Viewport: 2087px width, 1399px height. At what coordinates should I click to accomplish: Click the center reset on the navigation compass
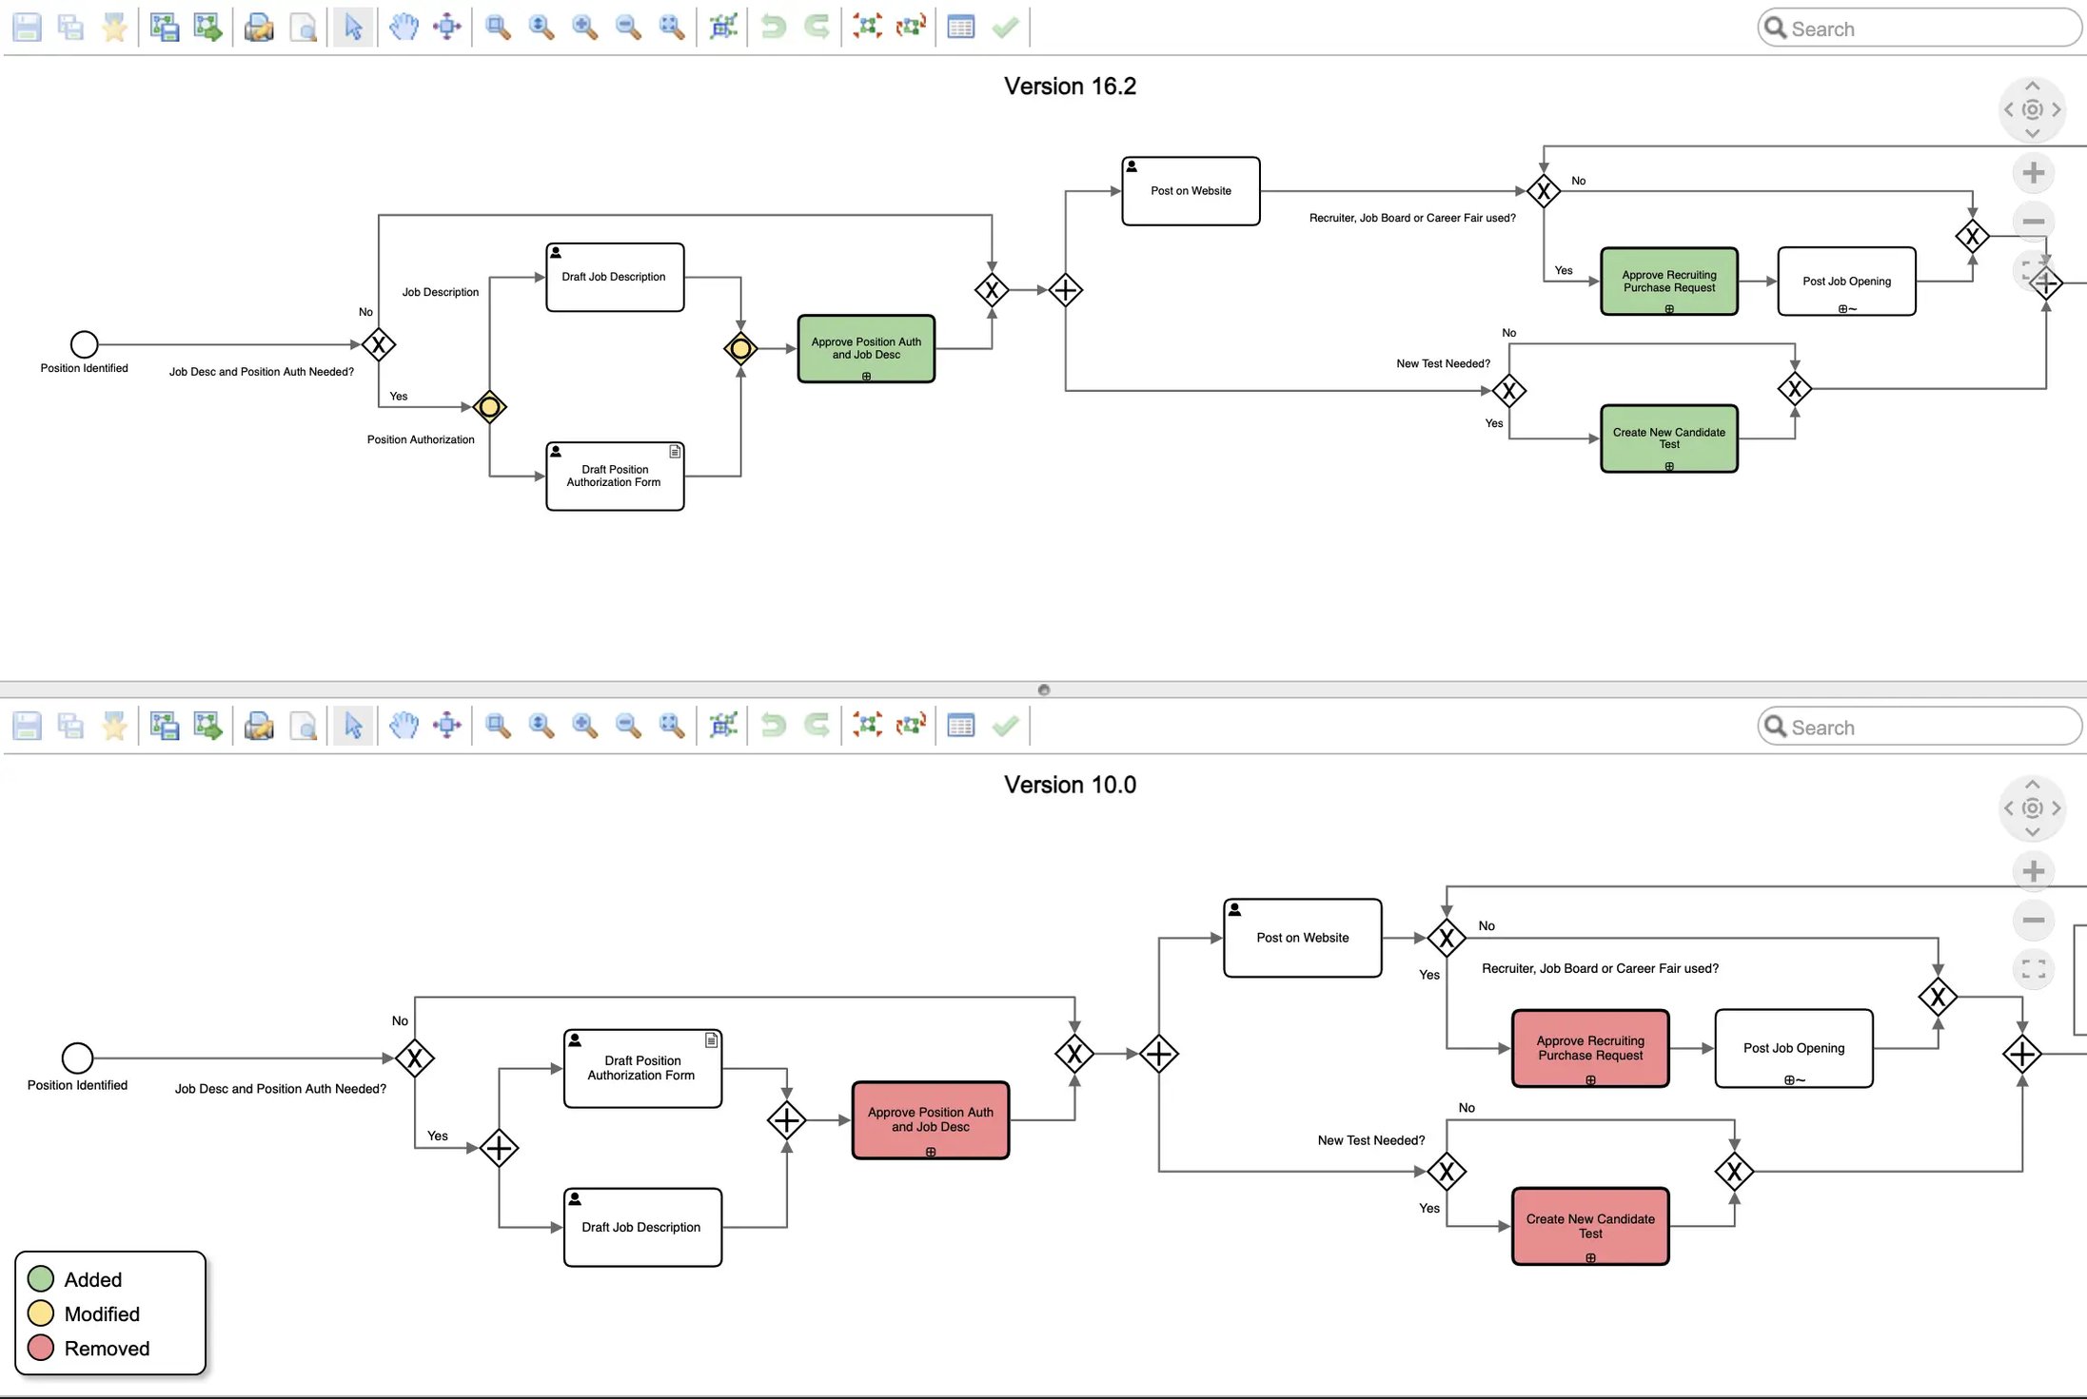(2033, 109)
